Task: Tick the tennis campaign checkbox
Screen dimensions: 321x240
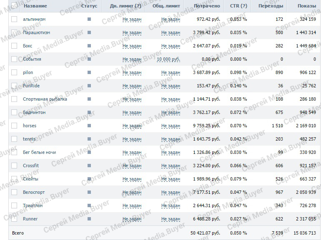Action: (14, 139)
